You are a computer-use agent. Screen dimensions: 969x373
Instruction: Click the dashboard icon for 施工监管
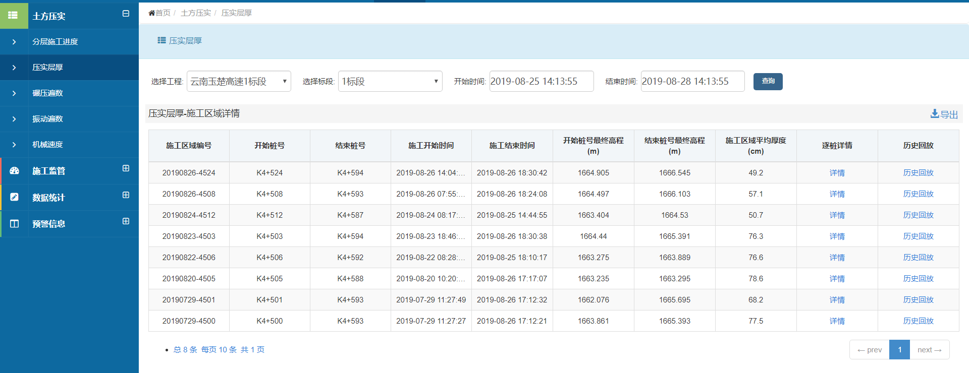click(x=15, y=171)
